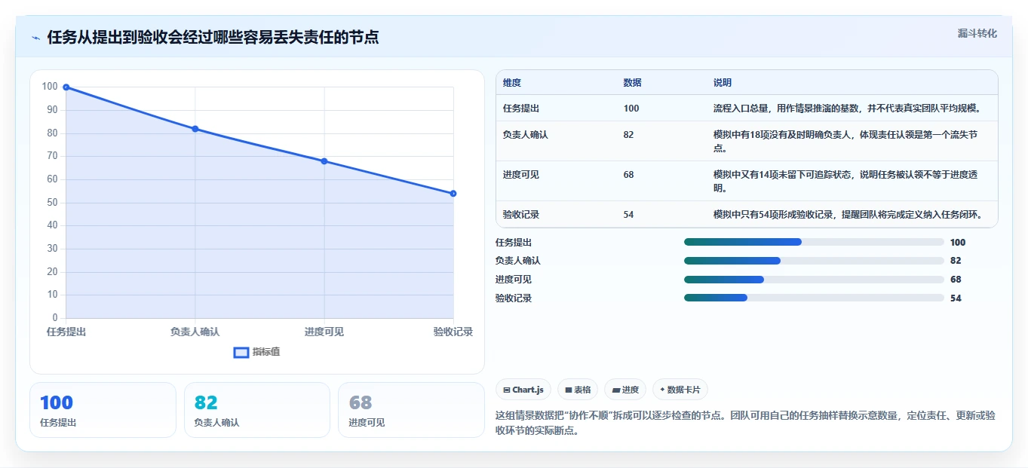Select the 进度 chip
The height and width of the screenshot is (468, 1028).
tap(625, 390)
